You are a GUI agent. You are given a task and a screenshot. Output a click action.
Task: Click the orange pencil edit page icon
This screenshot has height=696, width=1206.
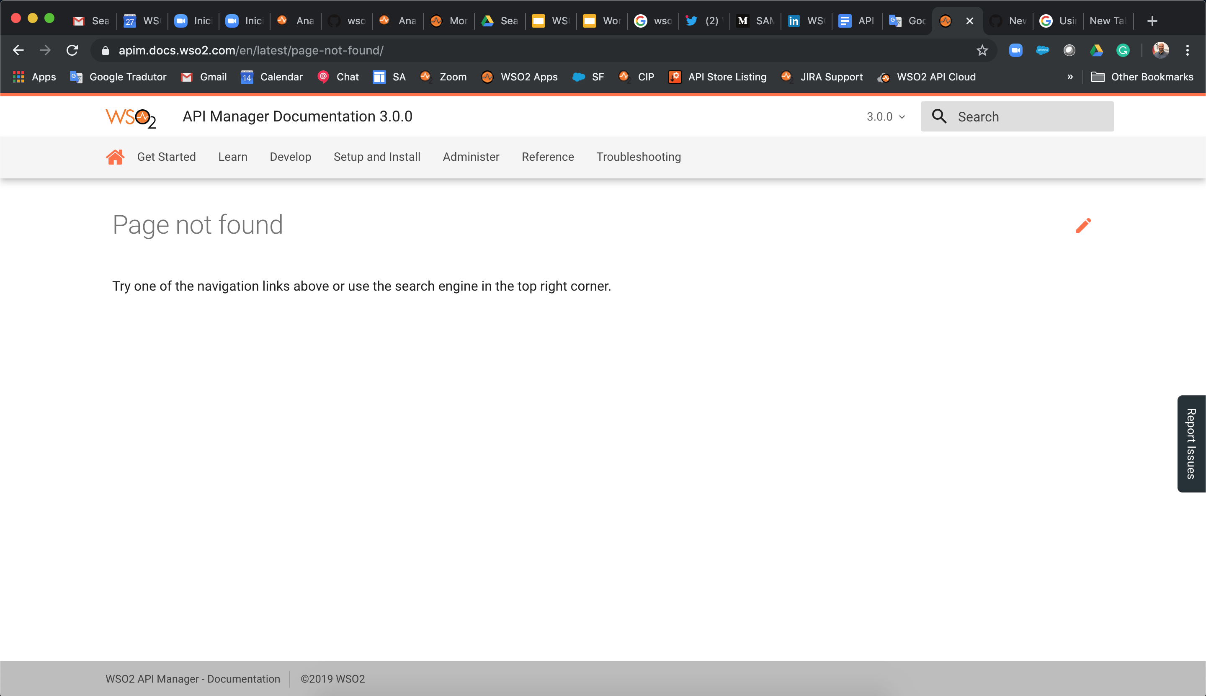pos(1083,225)
